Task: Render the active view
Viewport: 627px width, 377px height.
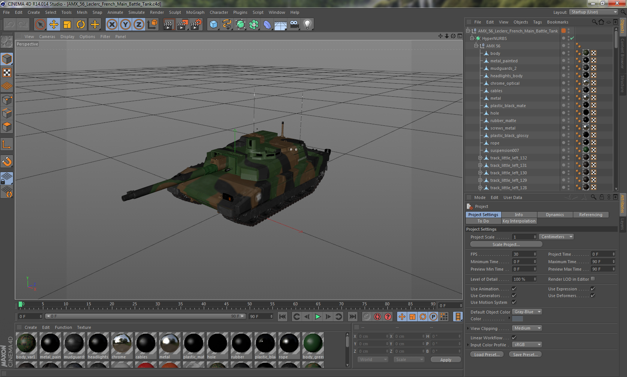Action: pos(169,25)
